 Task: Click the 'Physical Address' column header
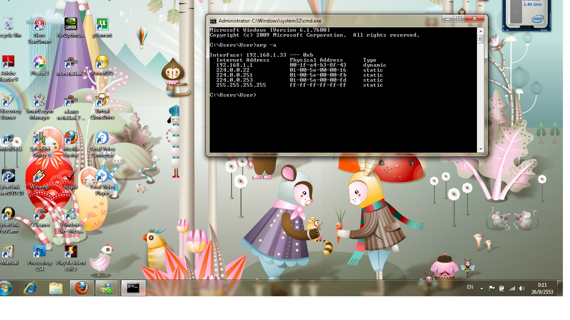coord(316,60)
